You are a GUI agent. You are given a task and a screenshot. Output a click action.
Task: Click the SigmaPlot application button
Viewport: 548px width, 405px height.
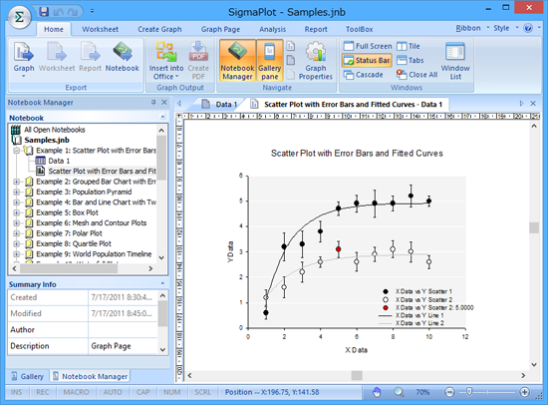click(x=19, y=17)
